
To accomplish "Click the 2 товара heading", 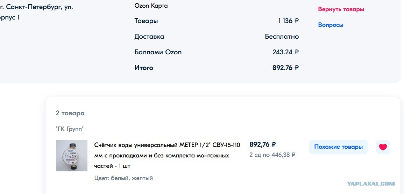I will (70, 113).
